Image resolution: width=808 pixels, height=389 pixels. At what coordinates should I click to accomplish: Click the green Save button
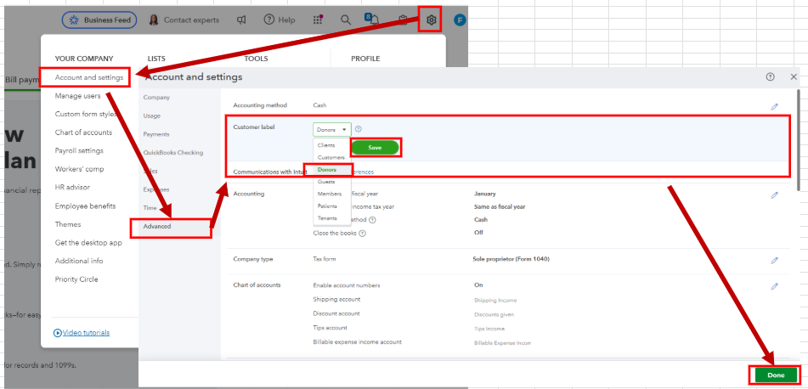click(x=375, y=148)
